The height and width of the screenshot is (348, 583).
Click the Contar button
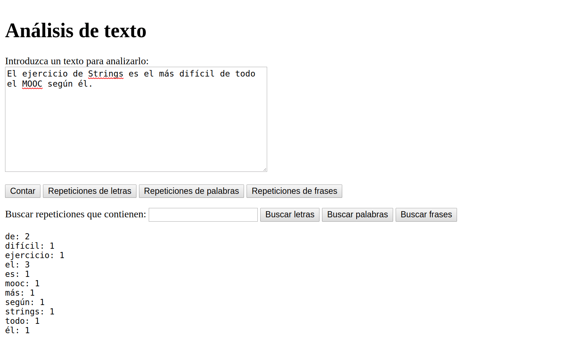coord(23,191)
